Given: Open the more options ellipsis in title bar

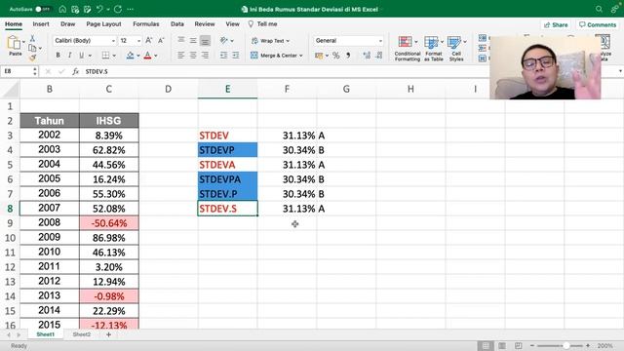Looking at the screenshot, I should (131, 9).
